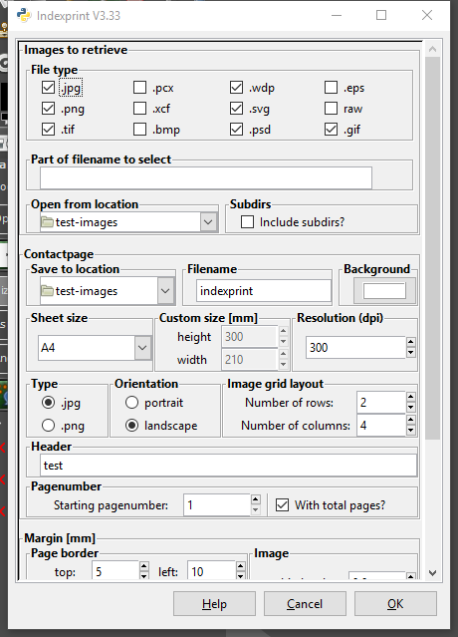Tick the Include subdirs checkbox
The height and width of the screenshot is (637, 458).
coord(248,222)
